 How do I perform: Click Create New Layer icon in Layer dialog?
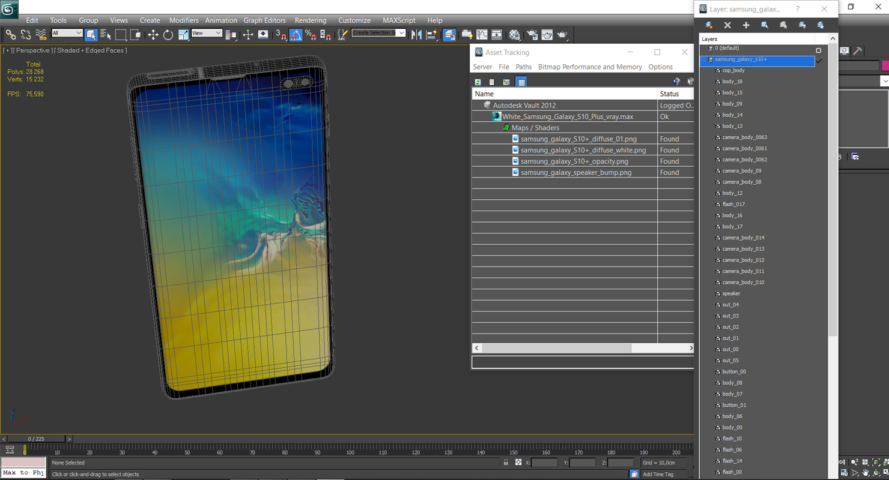(x=709, y=25)
